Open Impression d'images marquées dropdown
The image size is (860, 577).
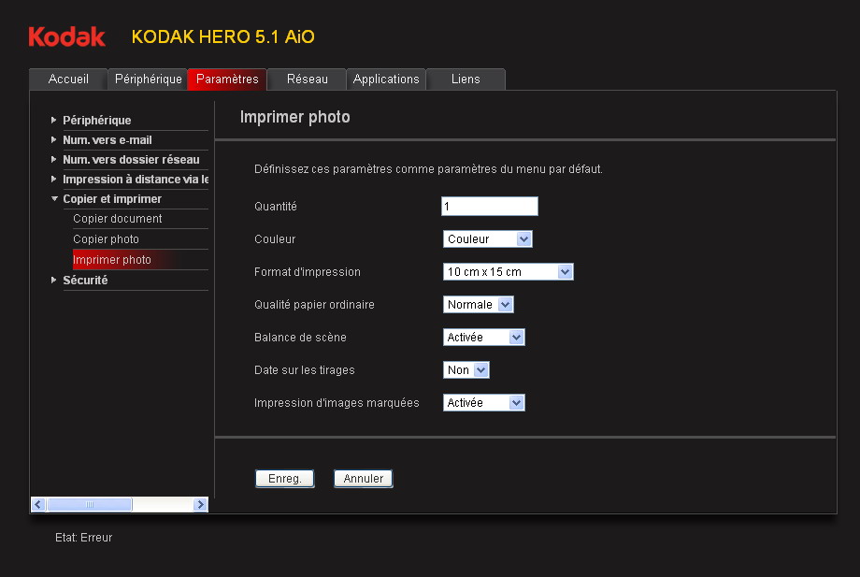[x=483, y=403]
